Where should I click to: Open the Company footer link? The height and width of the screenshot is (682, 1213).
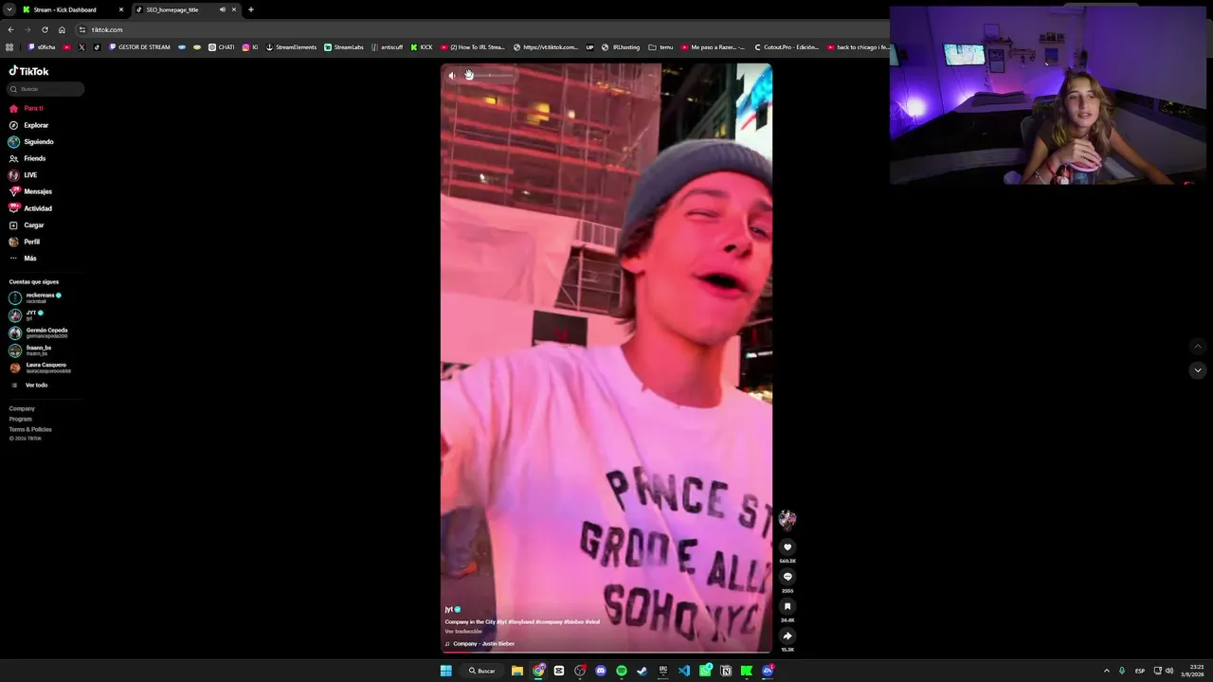click(22, 408)
